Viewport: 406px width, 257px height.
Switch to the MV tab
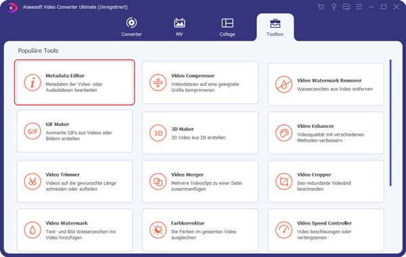click(179, 27)
